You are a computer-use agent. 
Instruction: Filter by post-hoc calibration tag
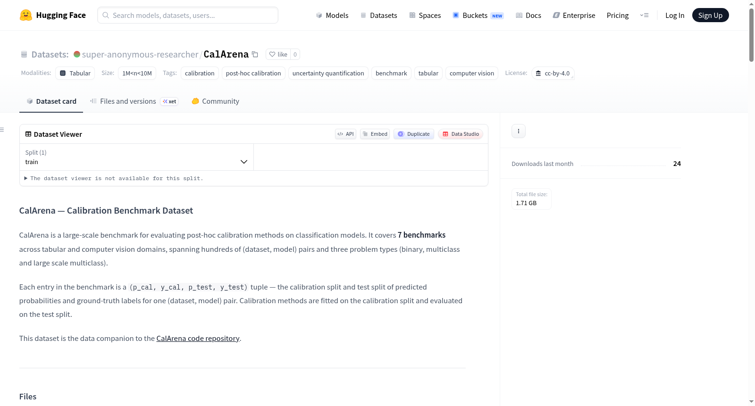[x=253, y=73]
